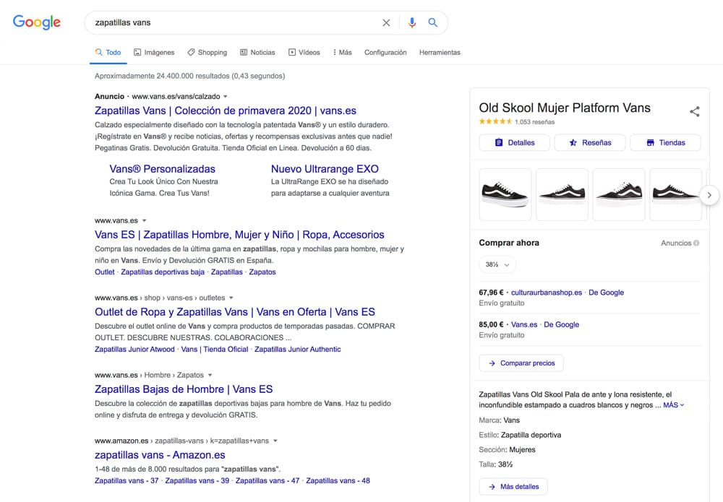Click the Tiendas button
The image size is (723, 502).
665,143
